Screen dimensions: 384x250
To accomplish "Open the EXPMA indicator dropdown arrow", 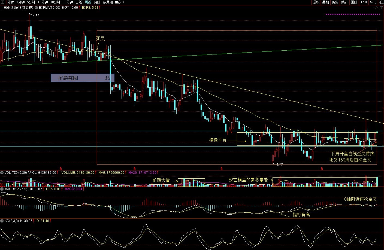I will pos(37,8).
